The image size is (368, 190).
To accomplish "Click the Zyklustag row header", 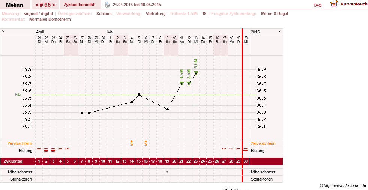I will tap(13, 161).
